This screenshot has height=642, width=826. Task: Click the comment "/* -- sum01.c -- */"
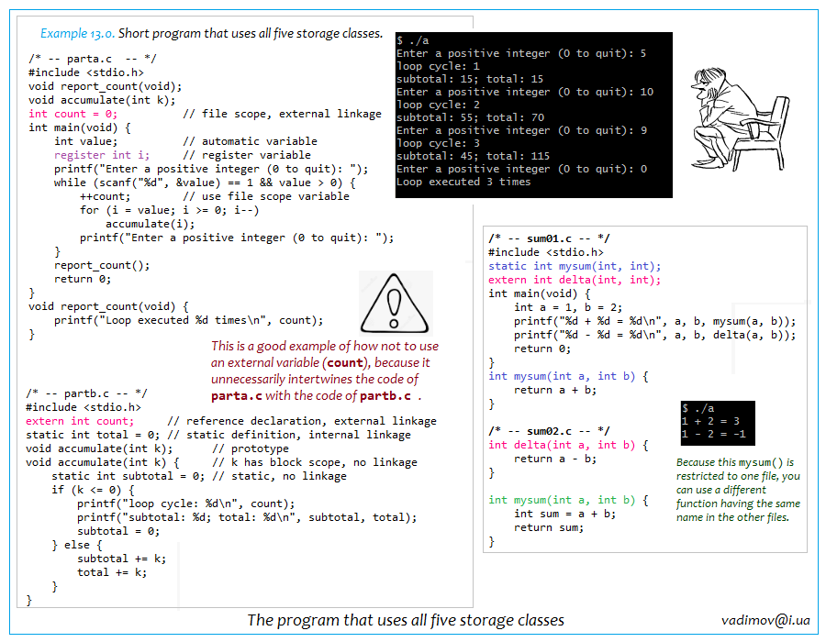click(549, 238)
